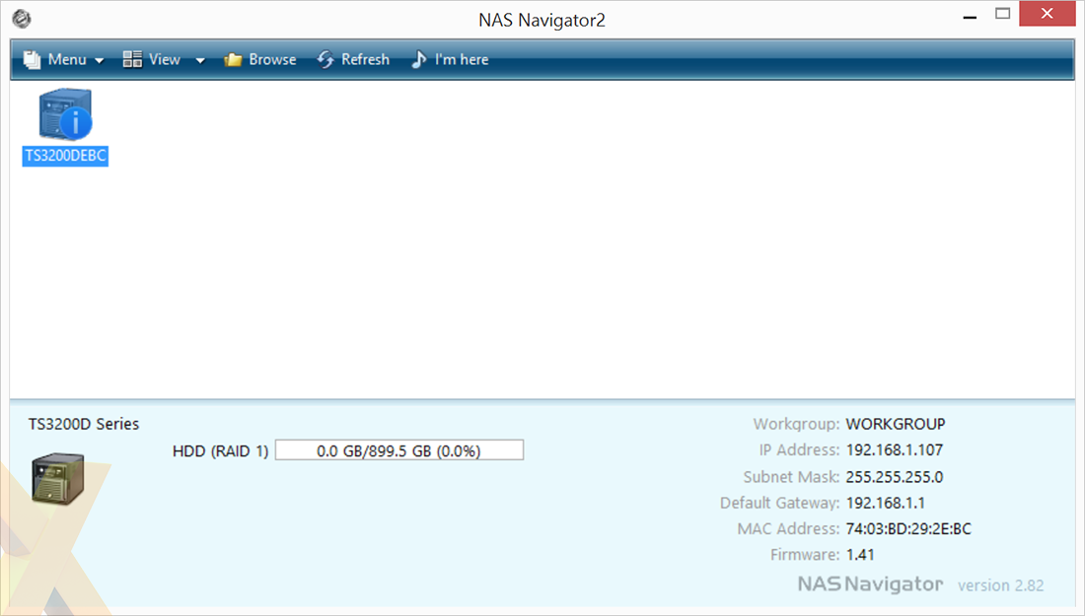Click the Browse button label
The width and height of the screenshot is (1085, 616).
[x=272, y=59]
